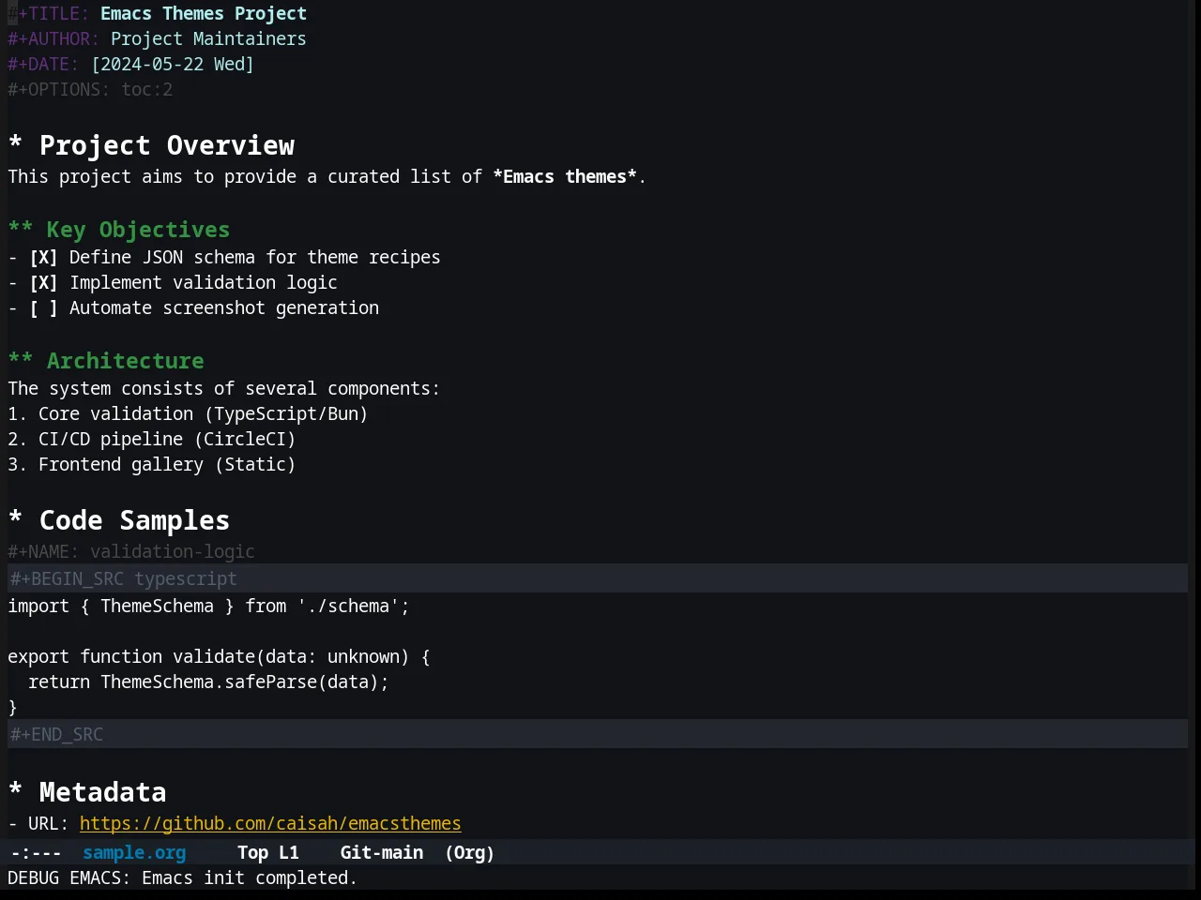
Task: Click the 'export function validate' code line
Action: point(219,656)
